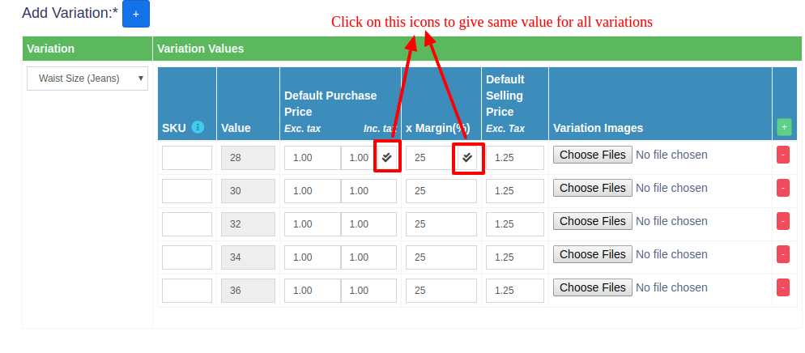Remove the variation row for value 32
Viewport: 805px width, 353px height.
tap(782, 221)
